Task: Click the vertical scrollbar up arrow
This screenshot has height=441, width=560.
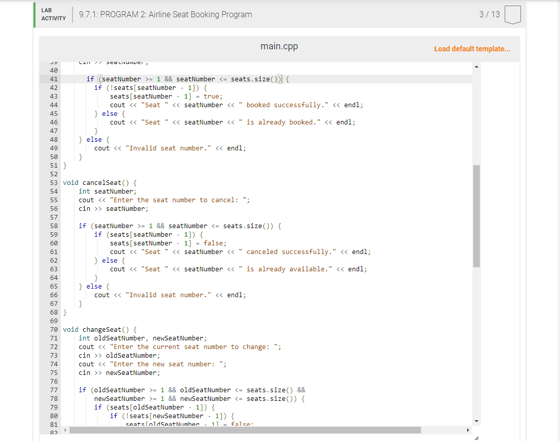Action: 476,67
